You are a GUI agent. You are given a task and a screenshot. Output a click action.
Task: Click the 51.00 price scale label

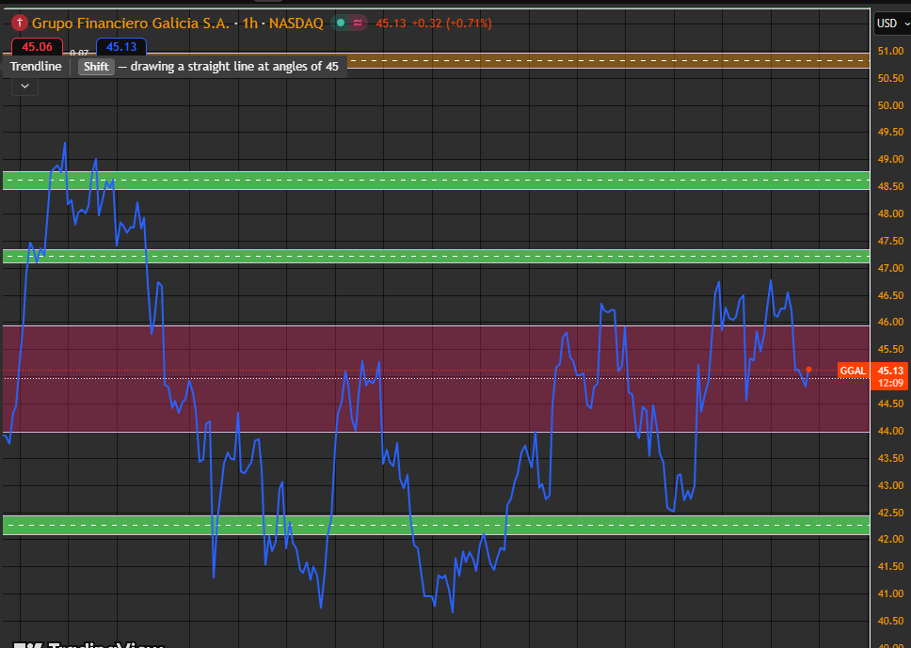click(890, 51)
